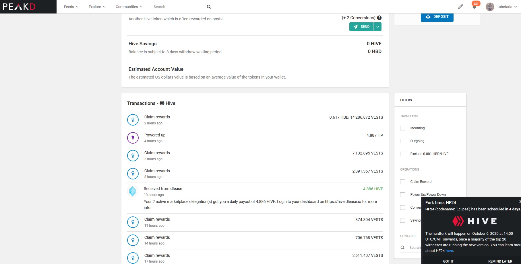This screenshot has width=521, height=264.
Task: Open notifications bell with 221 badge
Action: pos(474,6)
